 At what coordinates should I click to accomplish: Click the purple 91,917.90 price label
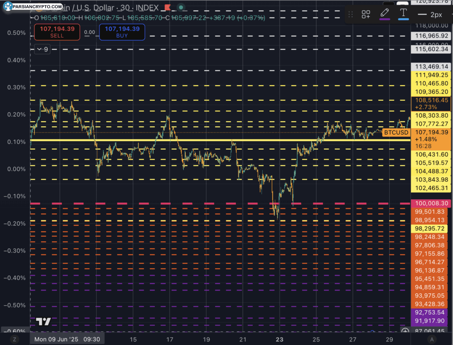pyautogui.click(x=429, y=321)
